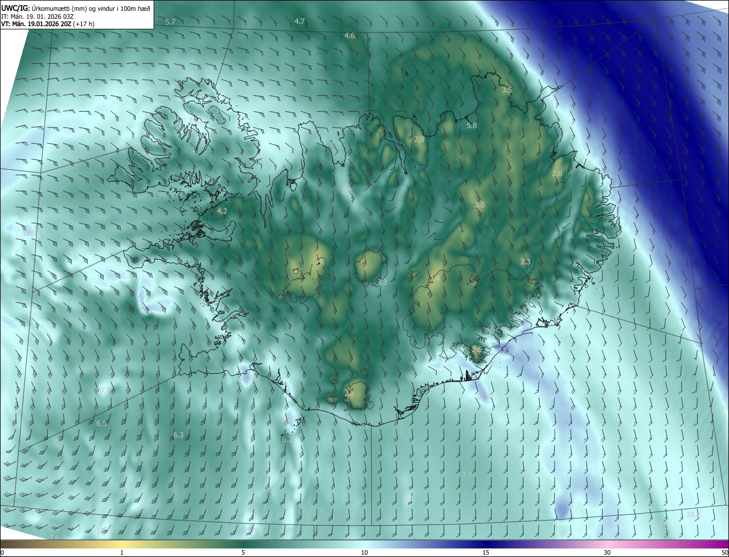Click the color legend tick label '5'

243,553
